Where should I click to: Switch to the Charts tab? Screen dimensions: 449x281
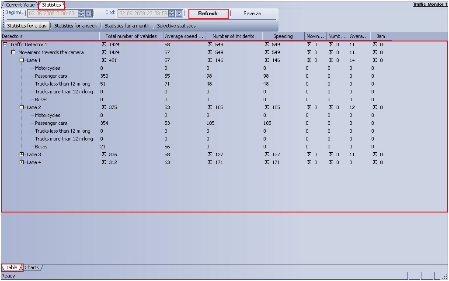(31, 267)
